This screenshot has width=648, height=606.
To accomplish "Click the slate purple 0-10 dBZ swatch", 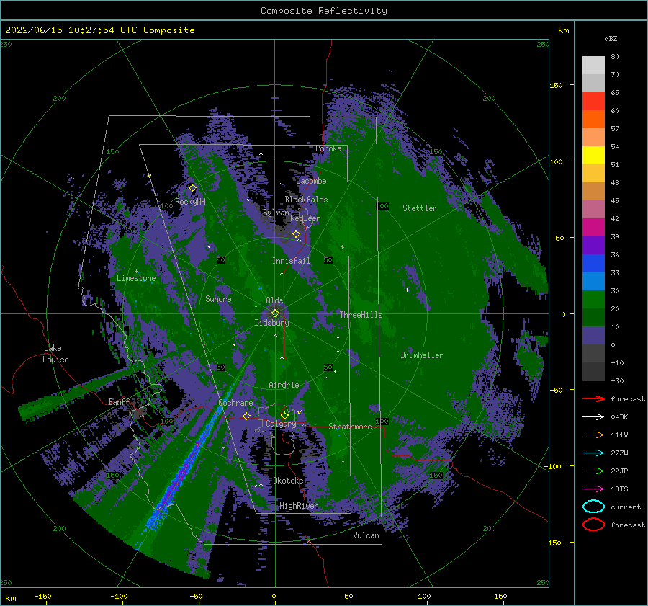I will (593, 336).
